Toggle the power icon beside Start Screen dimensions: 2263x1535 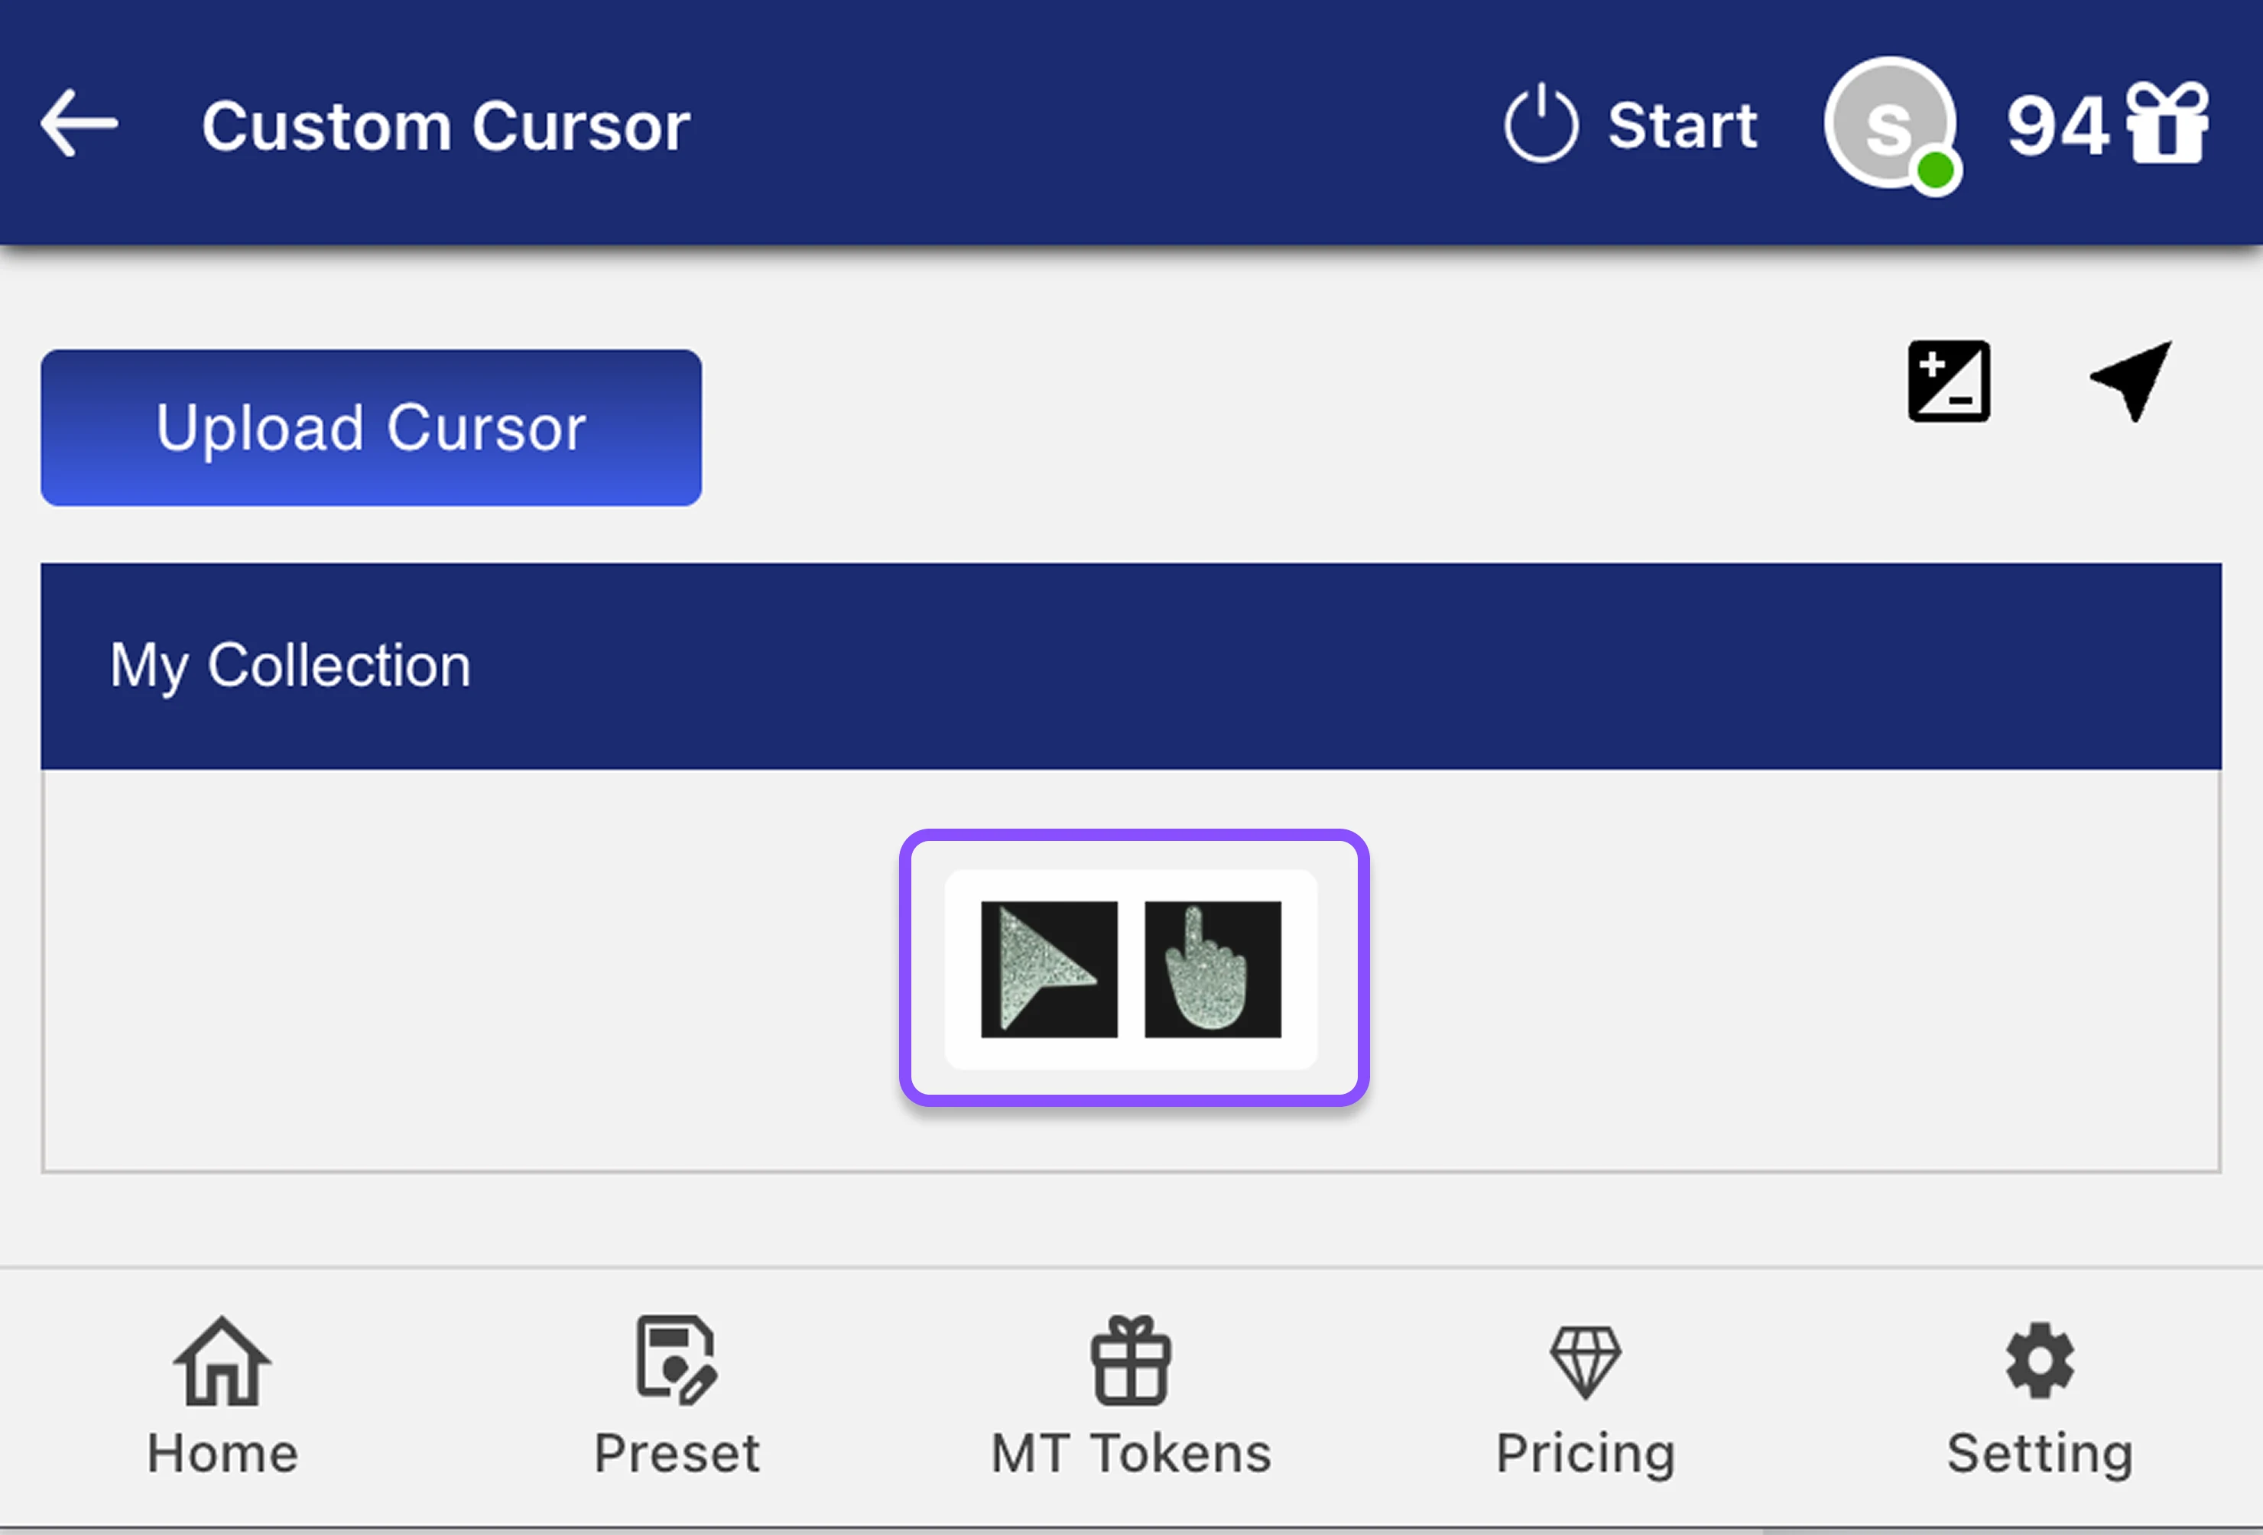click(x=1540, y=125)
